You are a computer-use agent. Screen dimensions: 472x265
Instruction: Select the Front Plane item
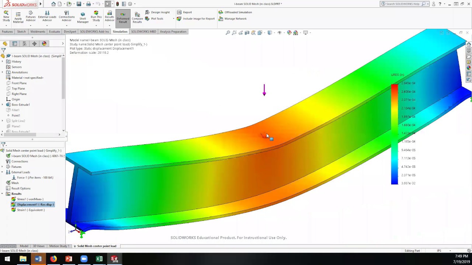tap(19, 83)
